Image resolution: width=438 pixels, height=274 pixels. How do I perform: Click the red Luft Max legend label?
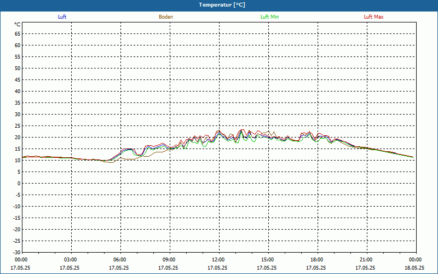tap(373, 17)
